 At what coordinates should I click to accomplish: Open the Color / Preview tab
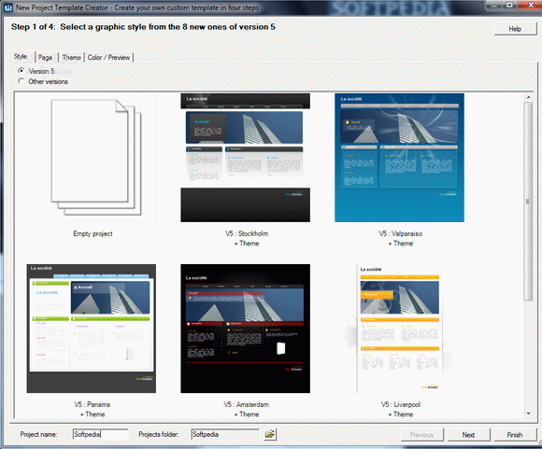[x=109, y=57]
